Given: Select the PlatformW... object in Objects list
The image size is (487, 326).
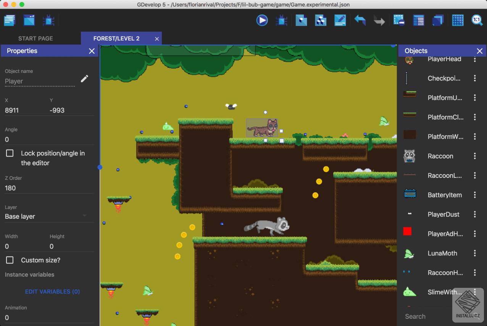Looking at the screenshot, I should [435, 137].
